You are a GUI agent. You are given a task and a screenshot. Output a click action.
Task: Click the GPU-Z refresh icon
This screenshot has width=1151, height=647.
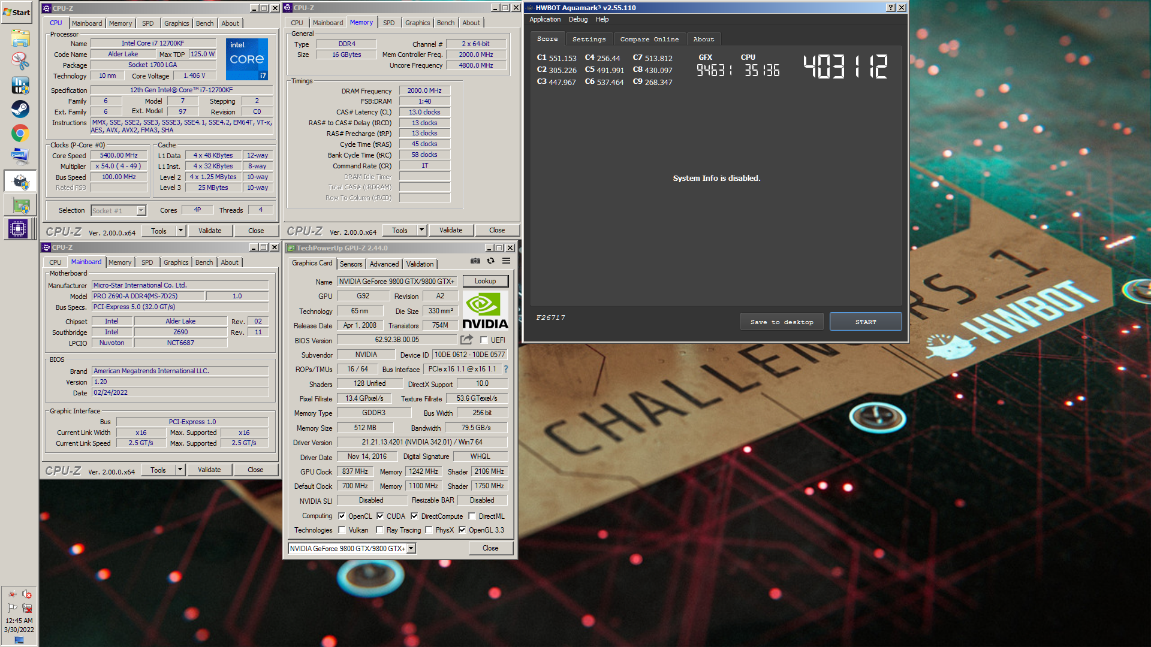[x=490, y=261]
